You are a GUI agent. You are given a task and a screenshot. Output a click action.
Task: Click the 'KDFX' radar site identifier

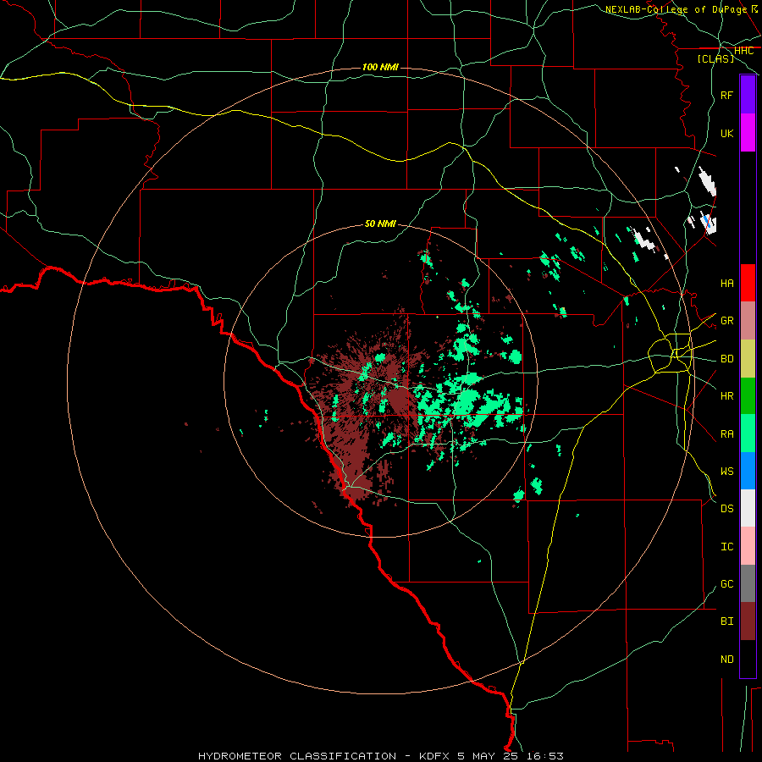pos(434,756)
